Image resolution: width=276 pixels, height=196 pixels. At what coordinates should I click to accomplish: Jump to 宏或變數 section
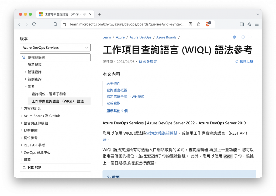[113, 103]
